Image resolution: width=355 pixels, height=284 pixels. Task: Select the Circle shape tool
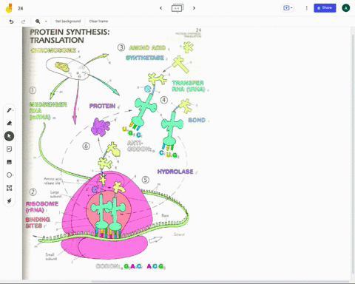[x=10, y=175]
